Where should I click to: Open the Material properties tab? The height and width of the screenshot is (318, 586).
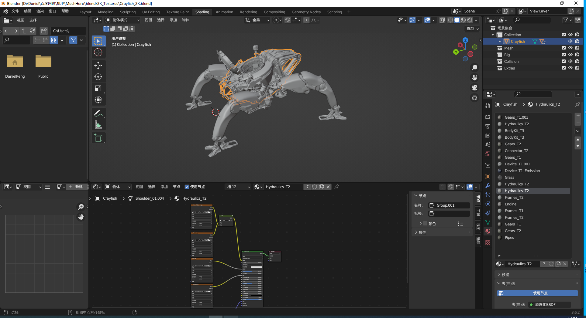(488, 231)
